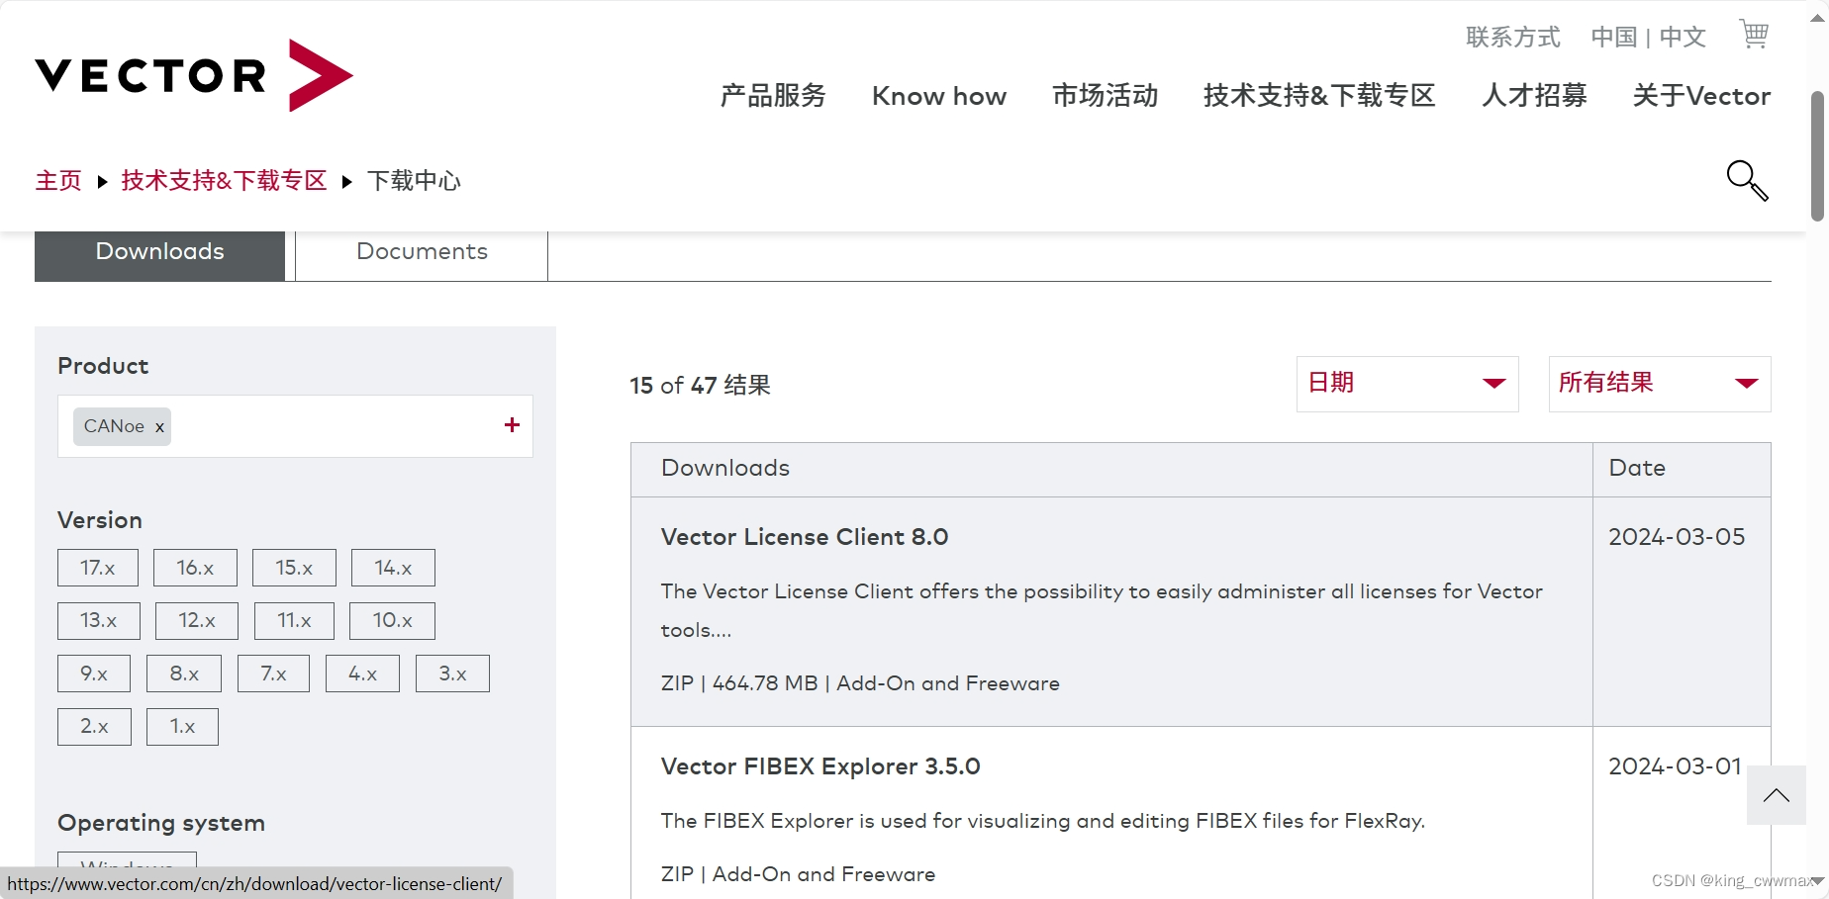Image resolution: width=1829 pixels, height=899 pixels.
Task: Toggle version filter 9.x
Action: tap(94, 674)
